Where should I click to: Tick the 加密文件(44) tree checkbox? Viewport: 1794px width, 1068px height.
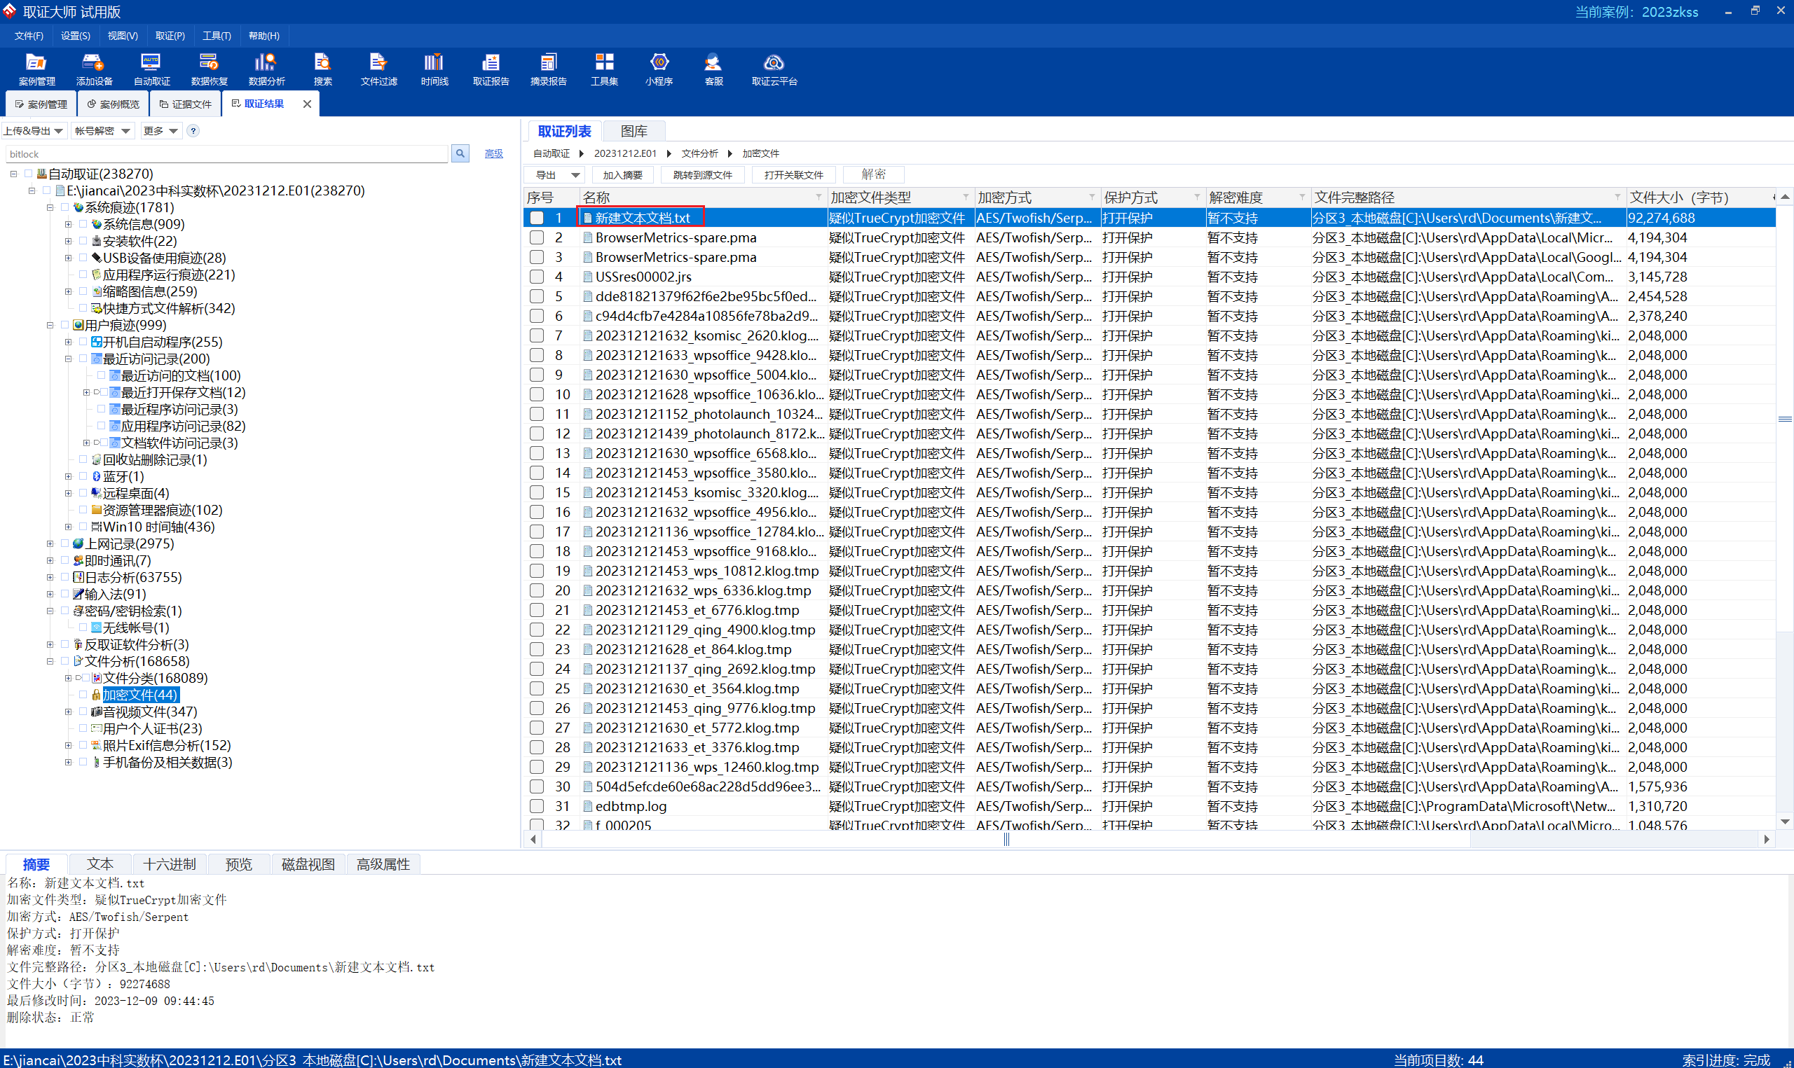pyautogui.click(x=83, y=695)
